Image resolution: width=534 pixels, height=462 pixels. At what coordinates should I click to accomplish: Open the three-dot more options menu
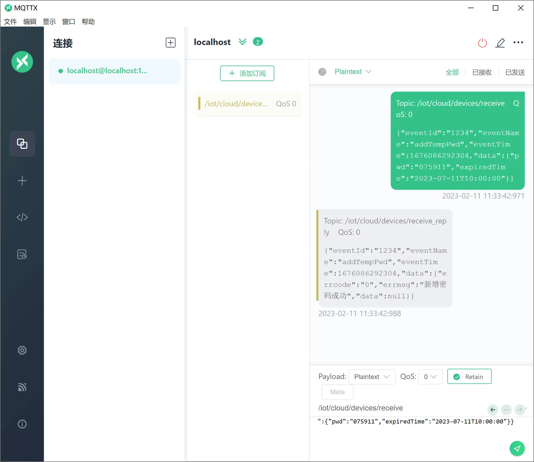click(x=518, y=42)
